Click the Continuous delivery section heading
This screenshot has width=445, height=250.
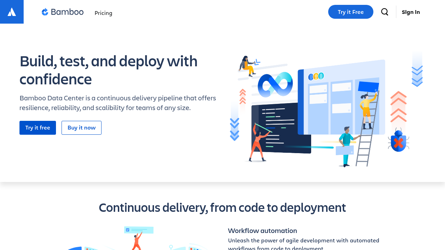(x=222, y=208)
